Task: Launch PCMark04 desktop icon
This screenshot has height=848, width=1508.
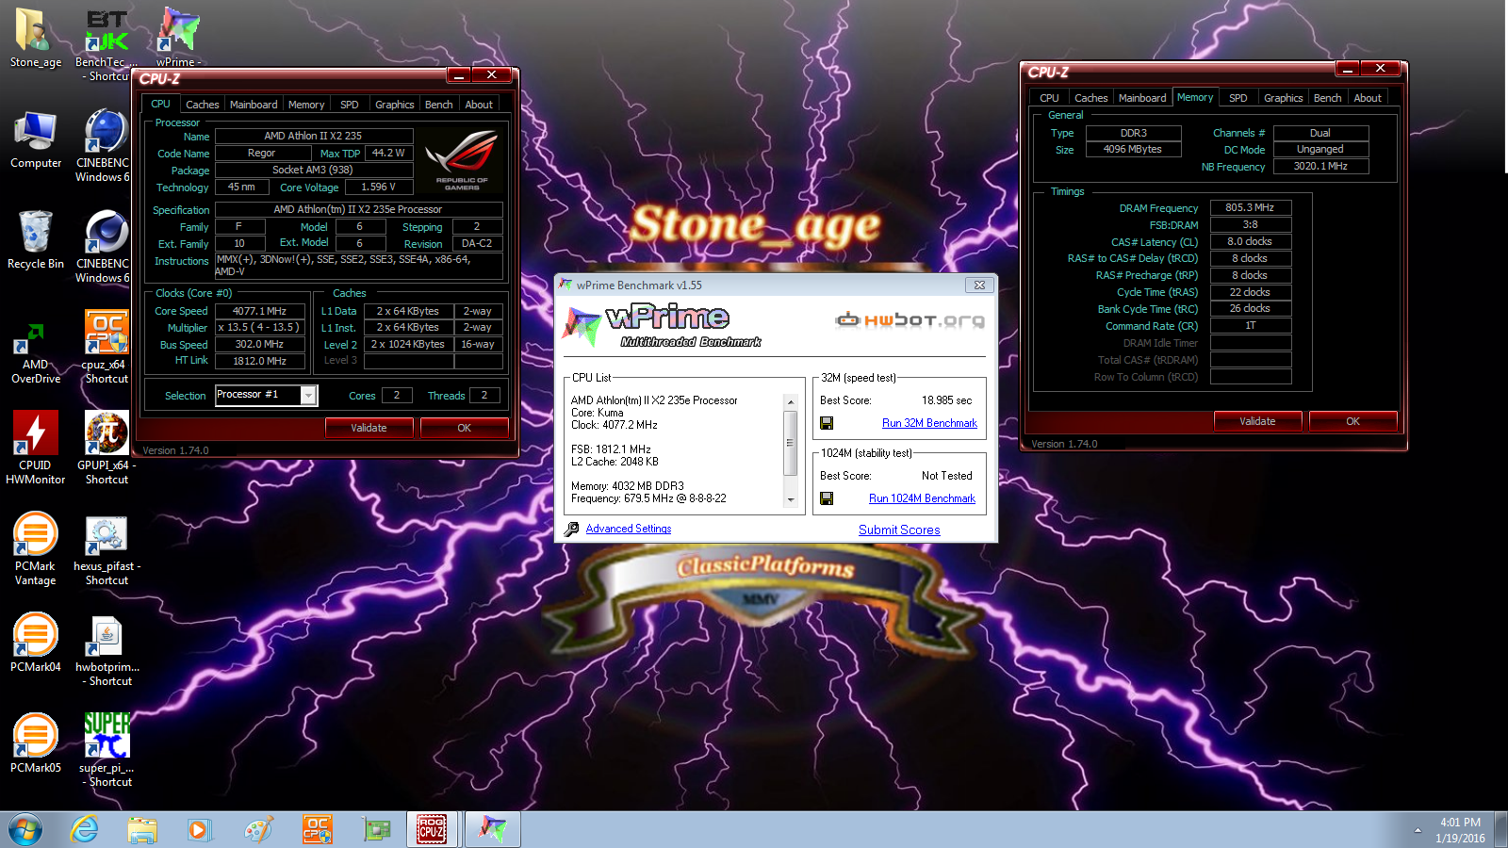Action: pyautogui.click(x=36, y=643)
